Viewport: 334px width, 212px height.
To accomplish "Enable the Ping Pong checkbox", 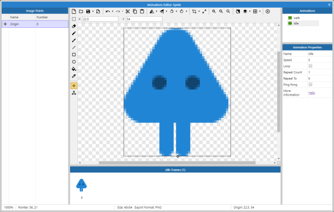I will 311,85.
